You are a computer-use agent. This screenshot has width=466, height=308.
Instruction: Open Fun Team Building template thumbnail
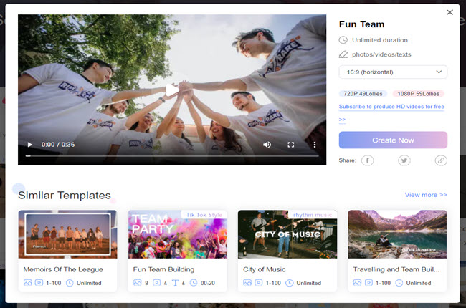pyautogui.click(x=177, y=234)
